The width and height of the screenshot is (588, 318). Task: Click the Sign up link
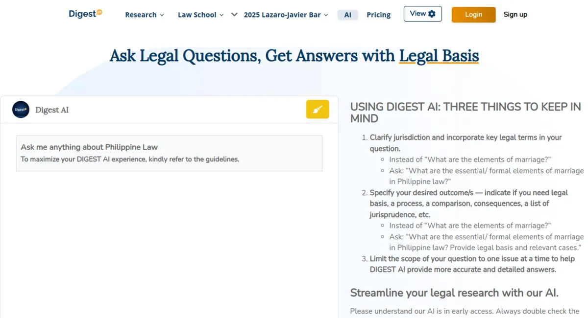[515, 14]
